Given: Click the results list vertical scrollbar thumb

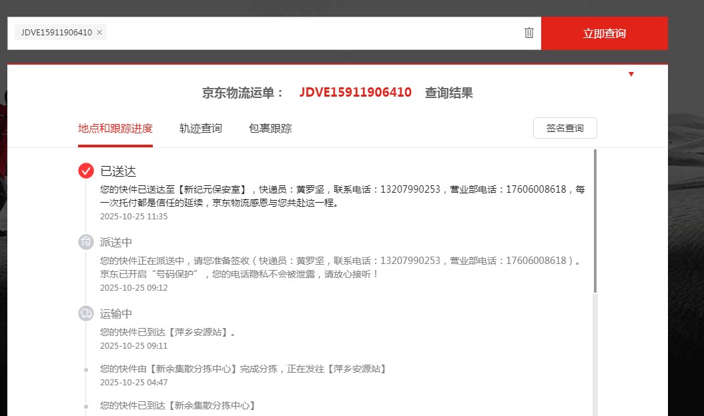Looking at the screenshot, I should coord(595,220).
